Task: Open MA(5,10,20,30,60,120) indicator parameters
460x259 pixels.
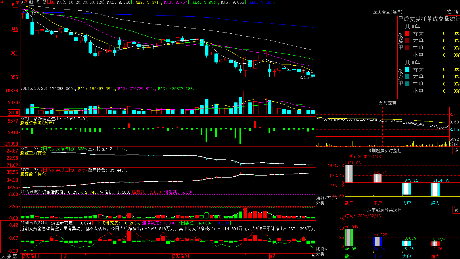Action: coord(81,2)
